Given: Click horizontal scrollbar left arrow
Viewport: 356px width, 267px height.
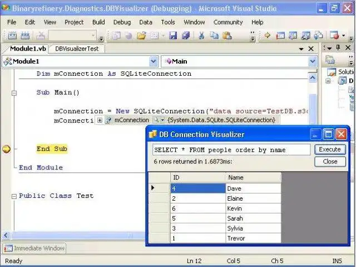Looking at the screenshot, I should [x=6, y=235].
